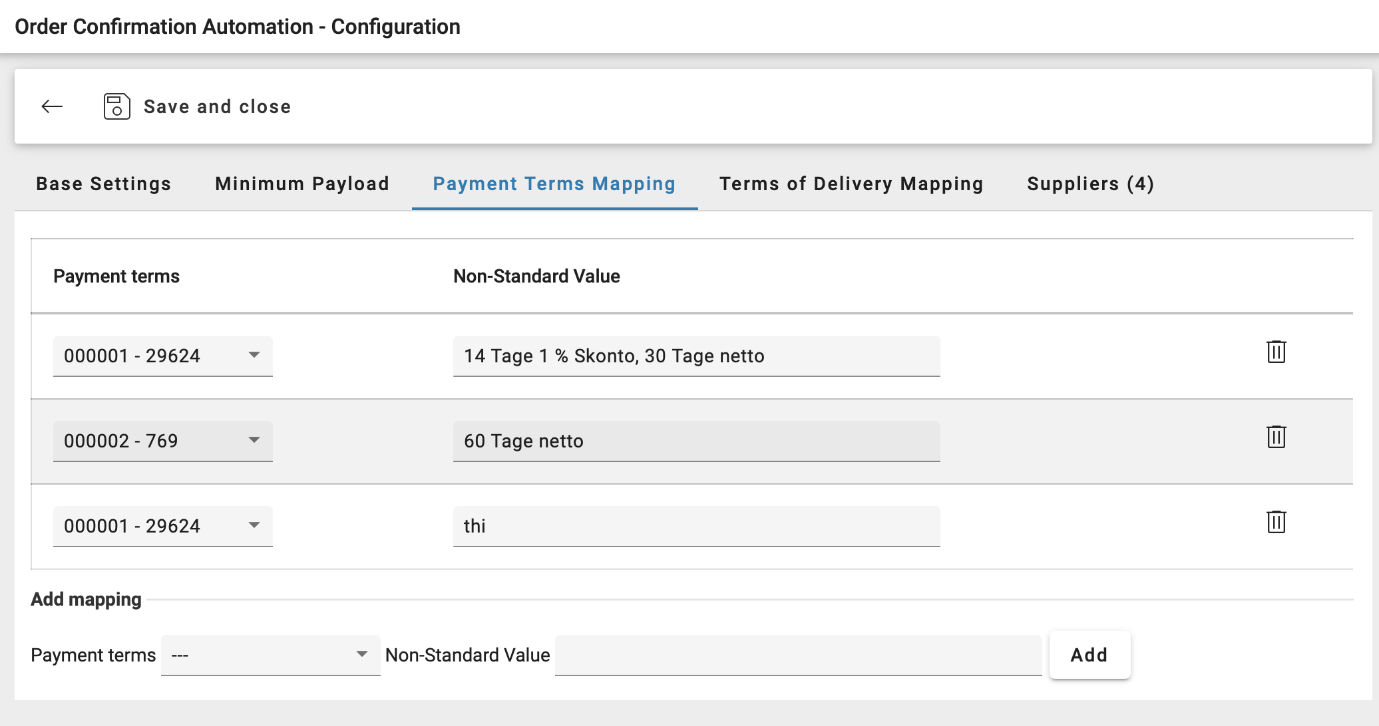Open the Suppliers (4) tab
This screenshot has height=726, width=1379.
point(1090,183)
